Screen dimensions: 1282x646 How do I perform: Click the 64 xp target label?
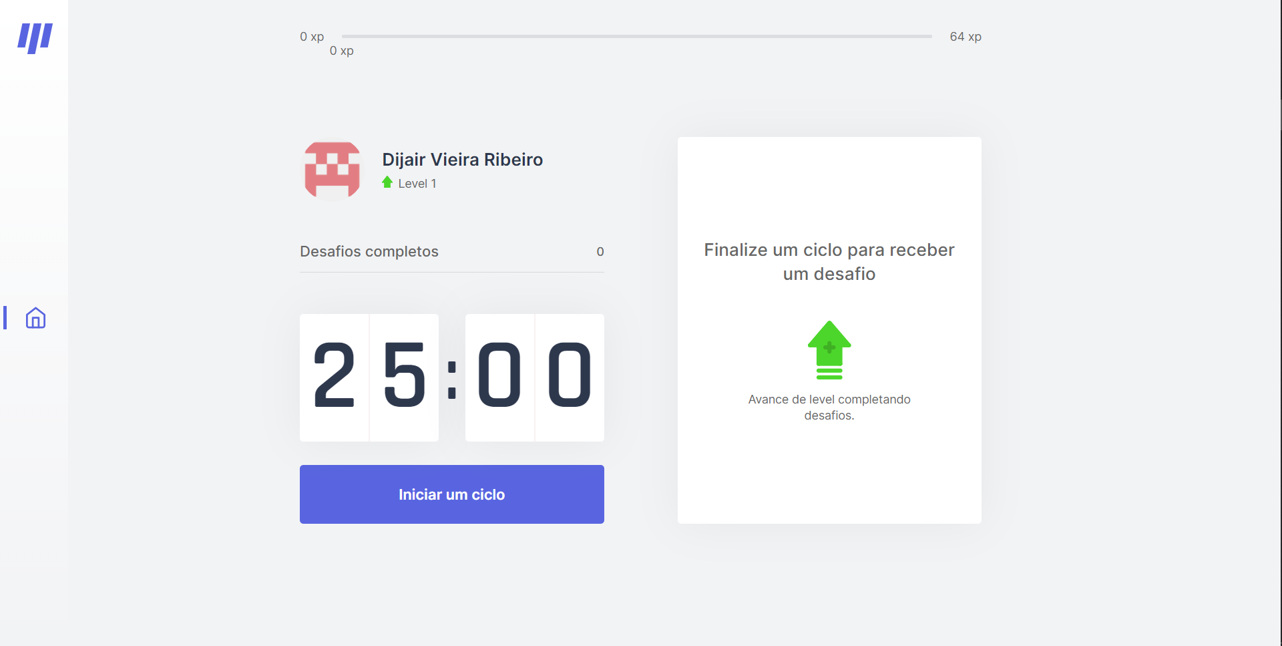click(x=966, y=37)
